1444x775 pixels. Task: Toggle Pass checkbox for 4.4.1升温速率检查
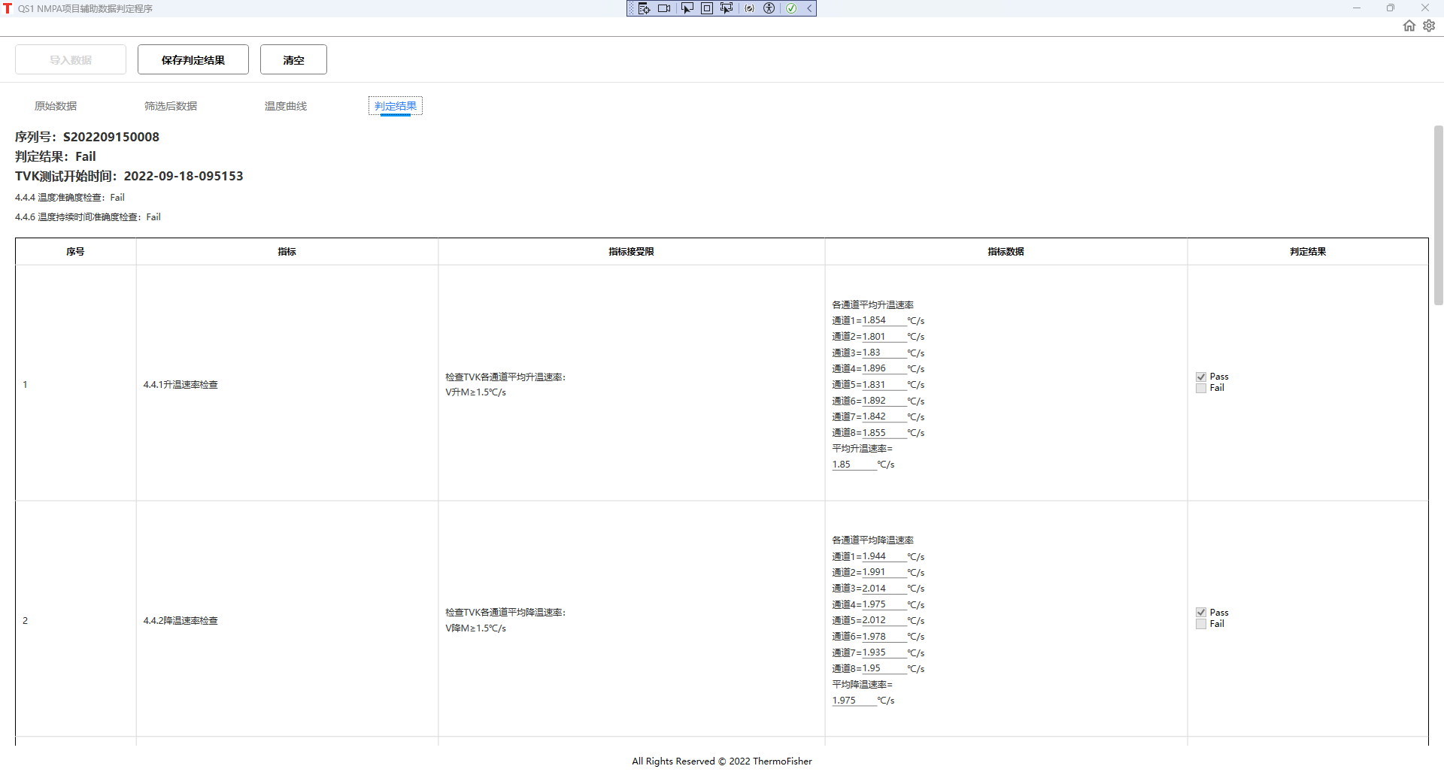1201,377
